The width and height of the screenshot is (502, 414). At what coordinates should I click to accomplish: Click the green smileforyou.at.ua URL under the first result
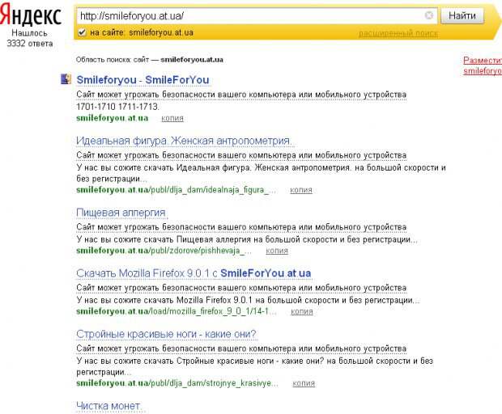pos(112,118)
